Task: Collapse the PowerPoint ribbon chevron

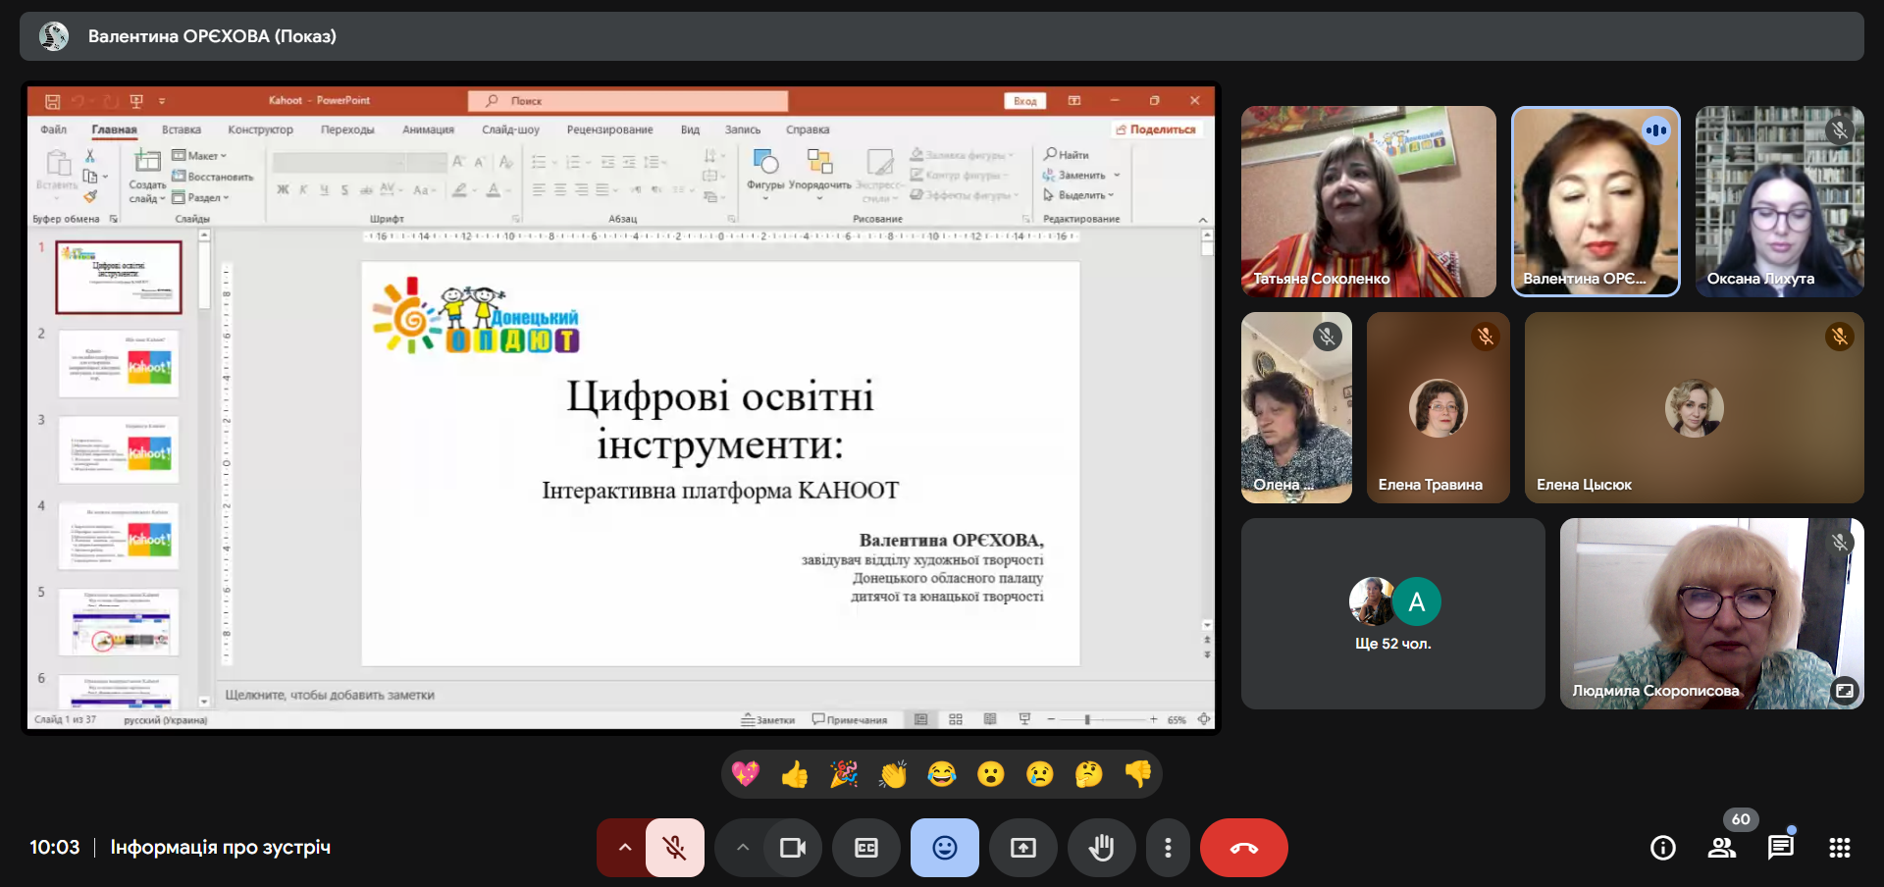Action: pos(1203,220)
